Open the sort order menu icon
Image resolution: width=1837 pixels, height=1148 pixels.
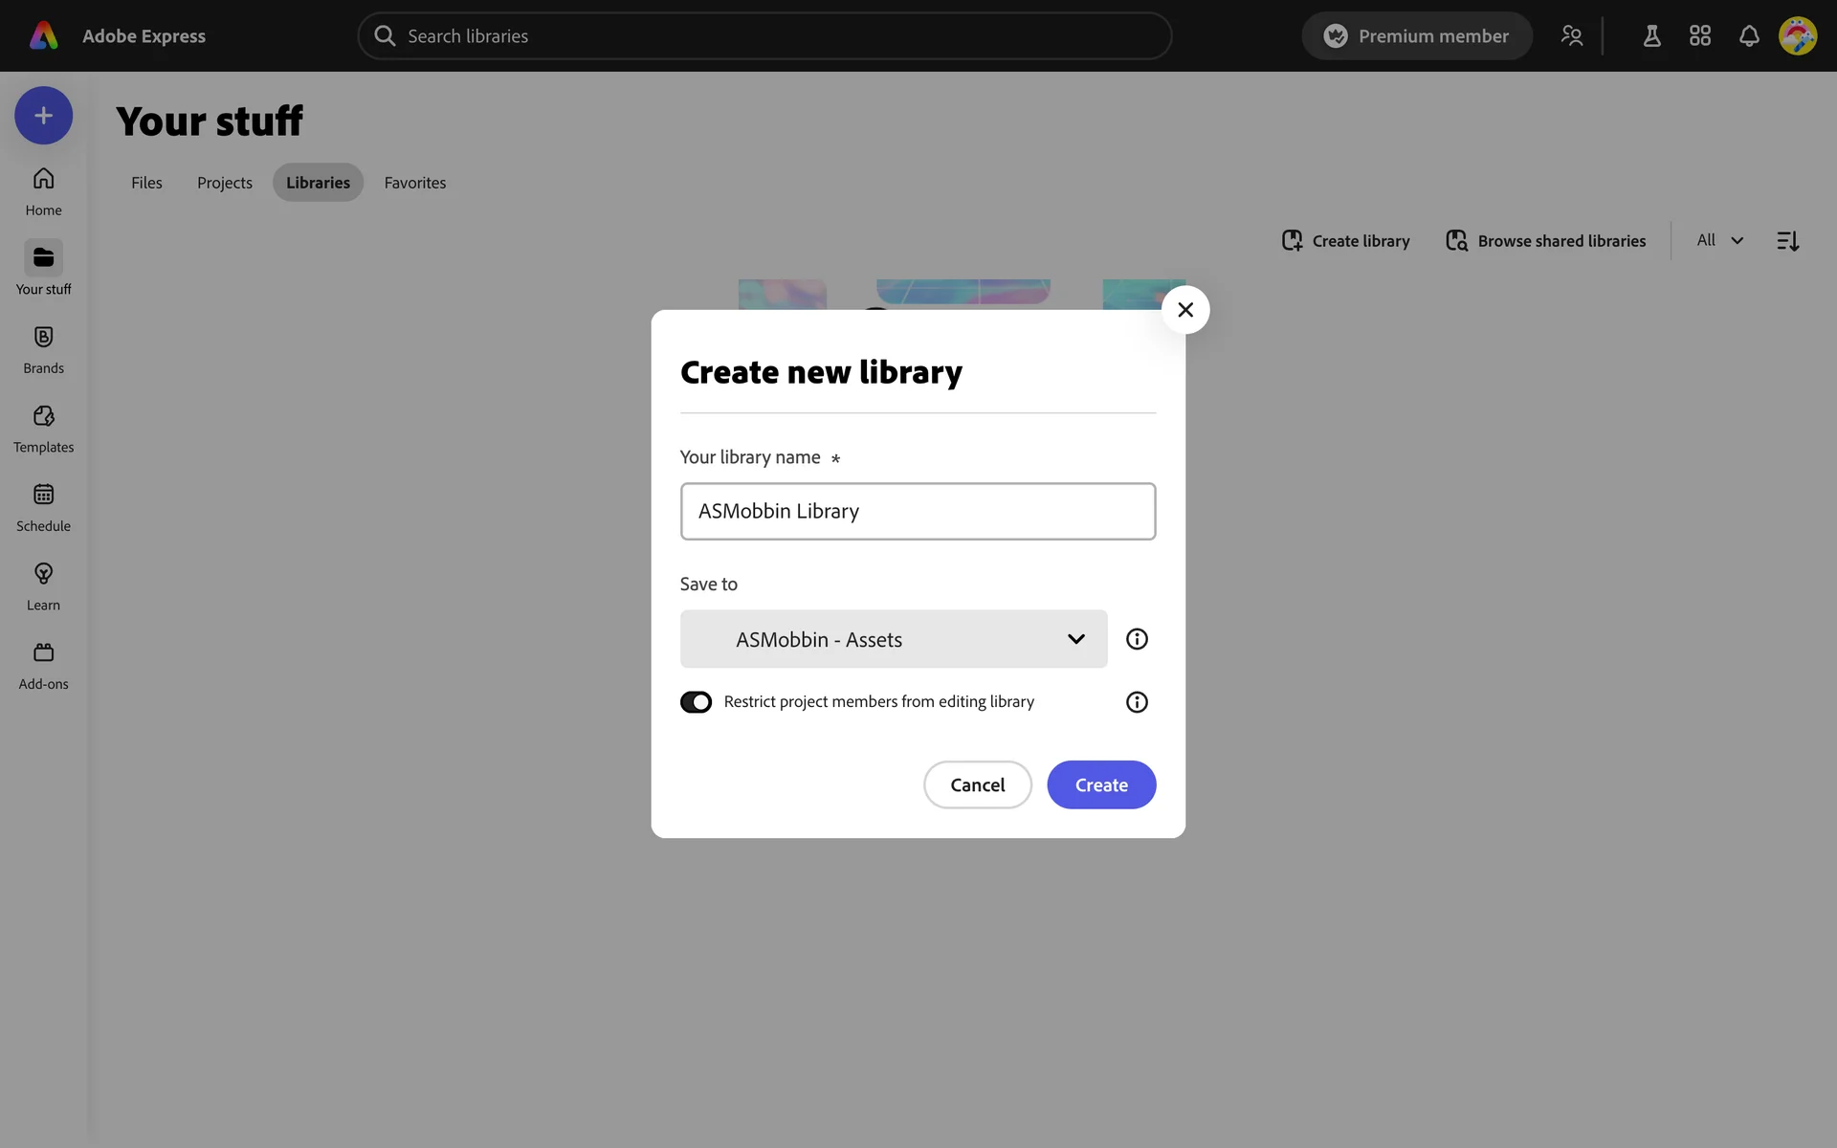coord(1787,241)
